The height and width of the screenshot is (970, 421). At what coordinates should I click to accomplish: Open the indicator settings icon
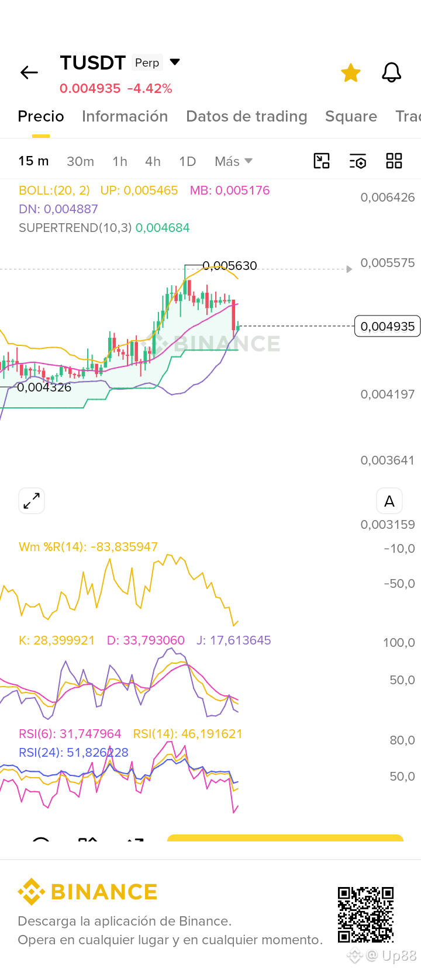(358, 161)
